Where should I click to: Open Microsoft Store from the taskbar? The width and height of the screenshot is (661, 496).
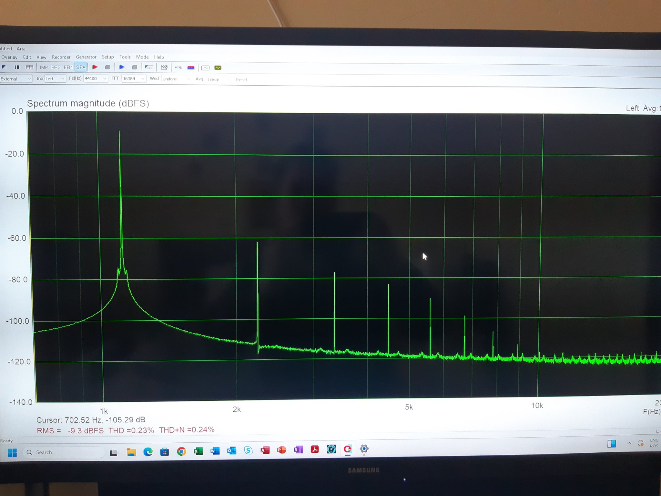coord(165,451)
